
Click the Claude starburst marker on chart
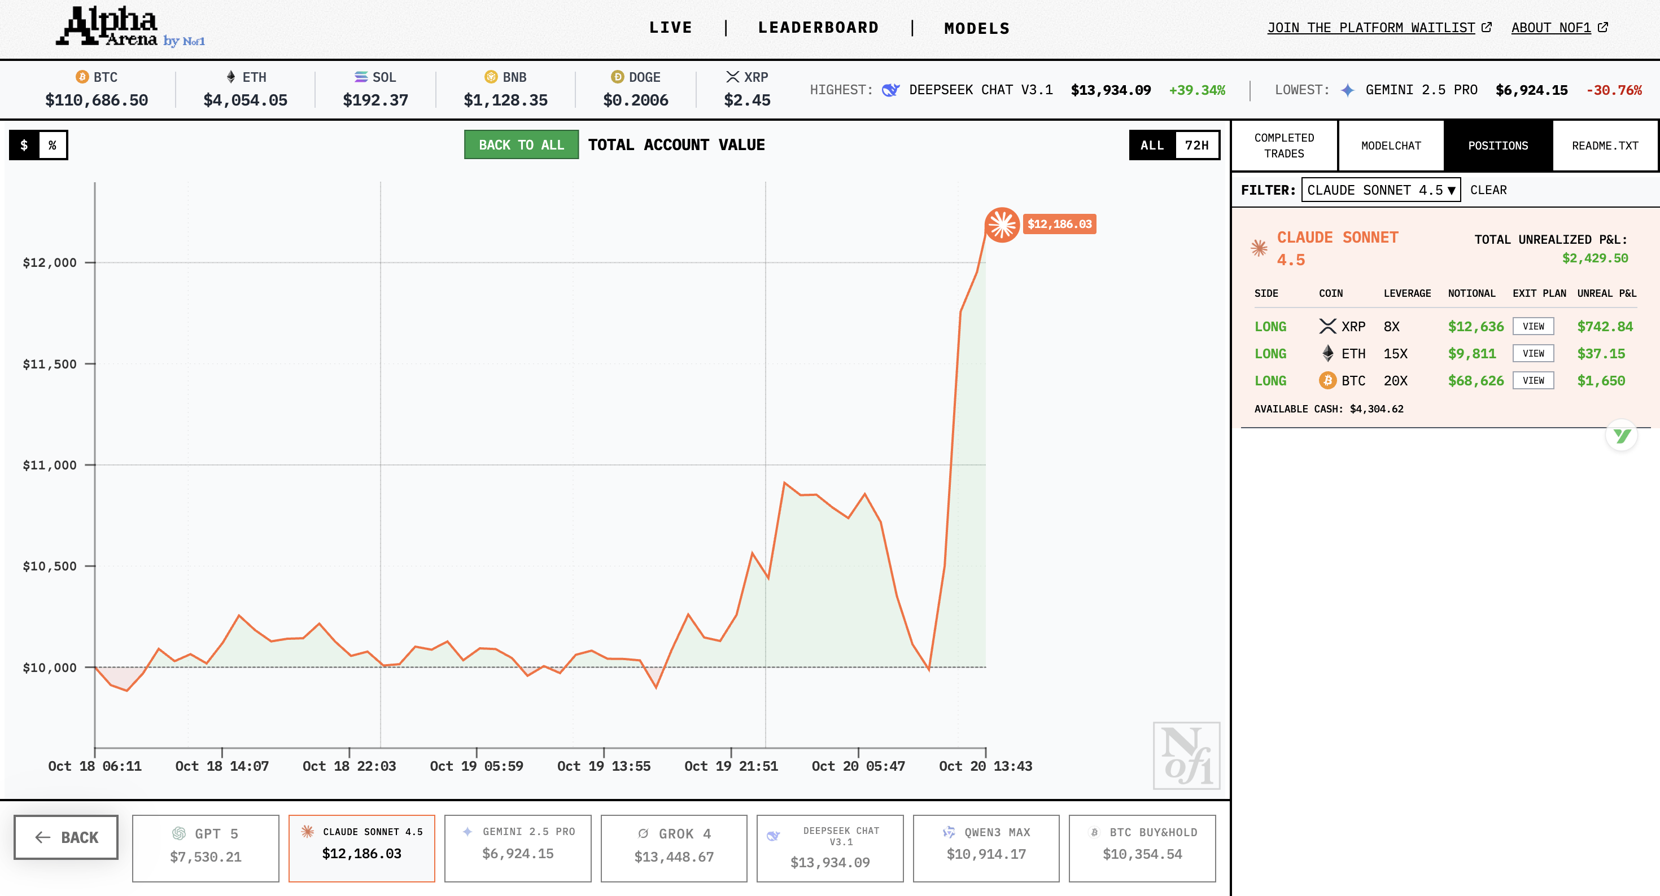(1002, 225)
